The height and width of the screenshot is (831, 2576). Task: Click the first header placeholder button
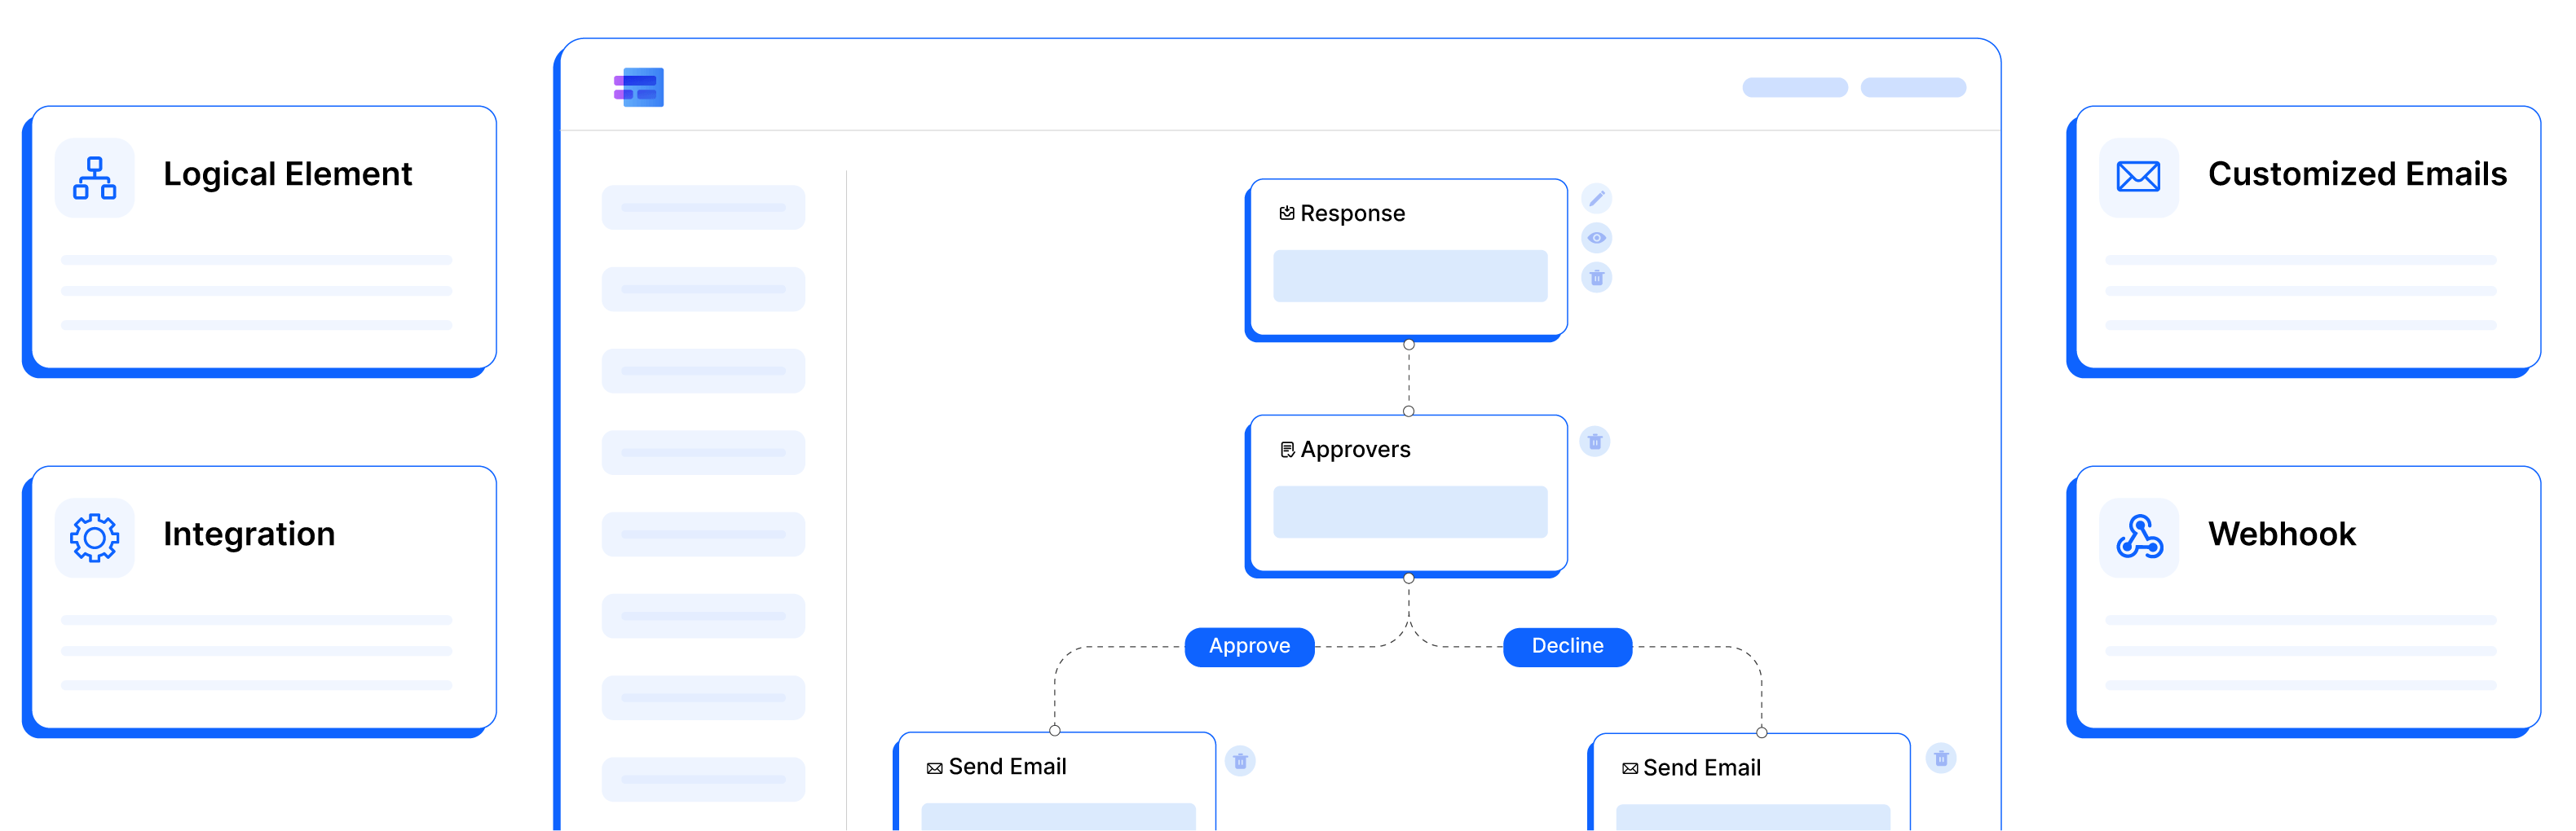[1795, 87]
